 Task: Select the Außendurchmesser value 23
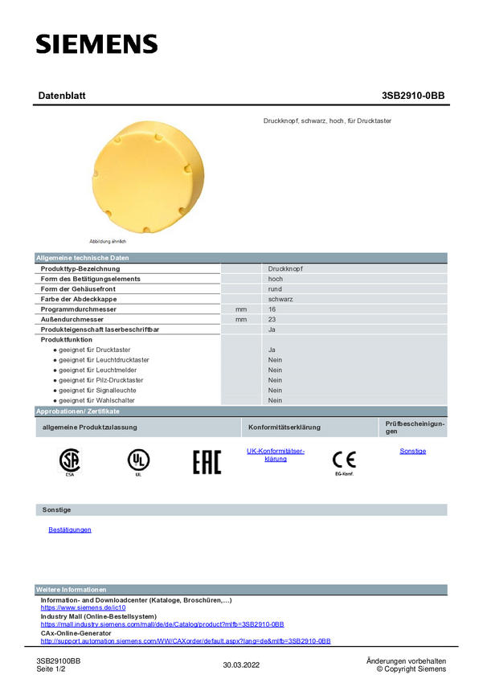coord(272,319)
